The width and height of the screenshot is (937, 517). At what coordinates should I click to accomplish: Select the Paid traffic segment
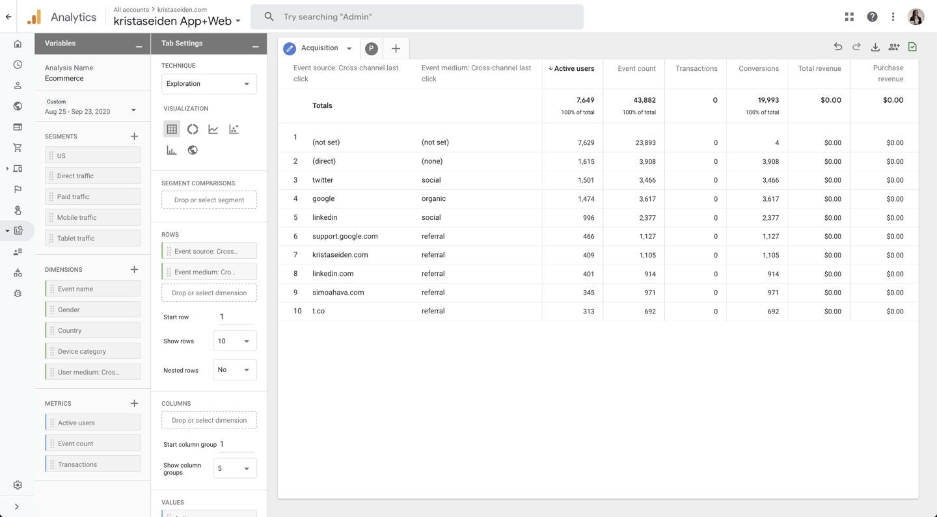coord(92,197)
